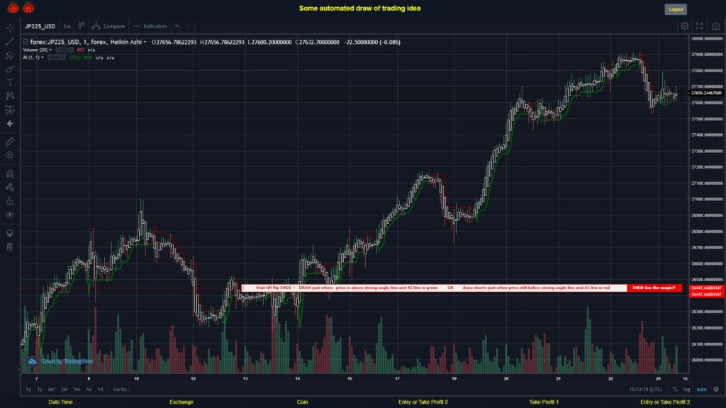
Task: Open the prediction and measurement tools
Action: coord(10,110)
